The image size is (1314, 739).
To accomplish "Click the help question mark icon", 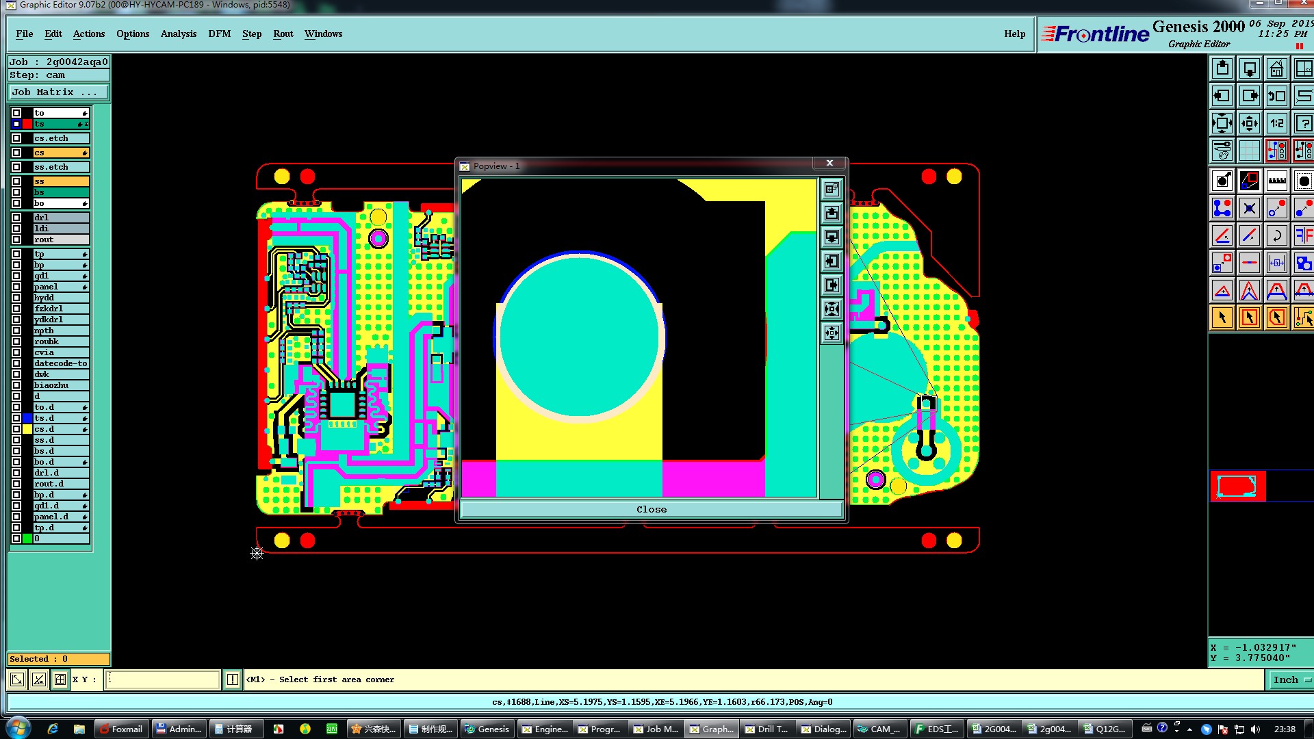I will 1304,123.
